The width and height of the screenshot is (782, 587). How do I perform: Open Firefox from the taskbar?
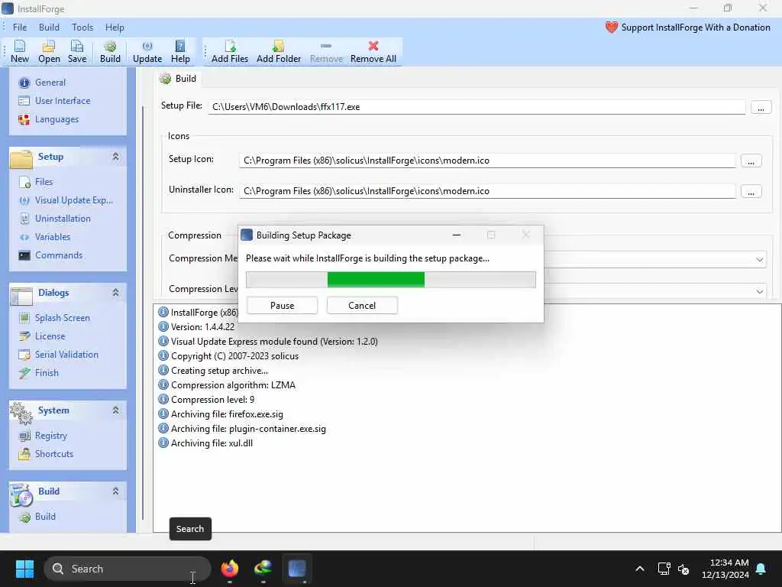click(229, 569)
